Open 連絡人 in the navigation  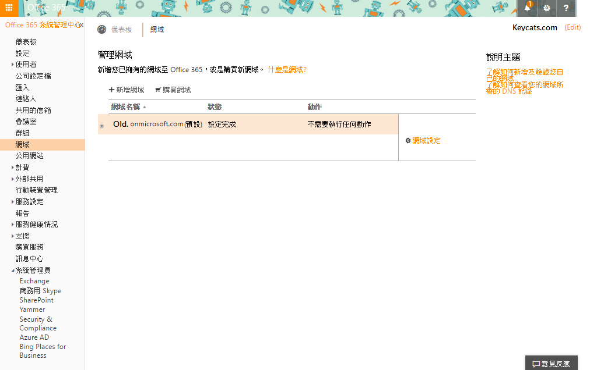(x=26, y=99)
